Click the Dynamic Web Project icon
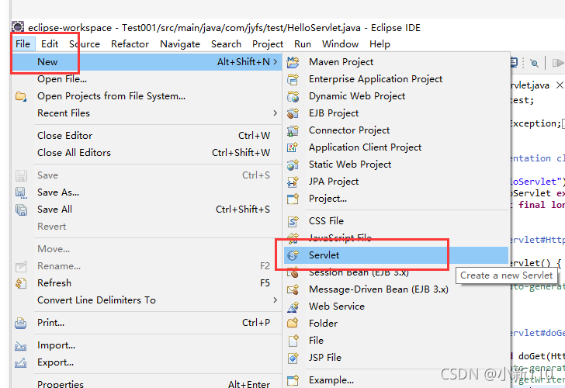The height and width of the screenshot is (388, 565). click(x=293, y=96)
